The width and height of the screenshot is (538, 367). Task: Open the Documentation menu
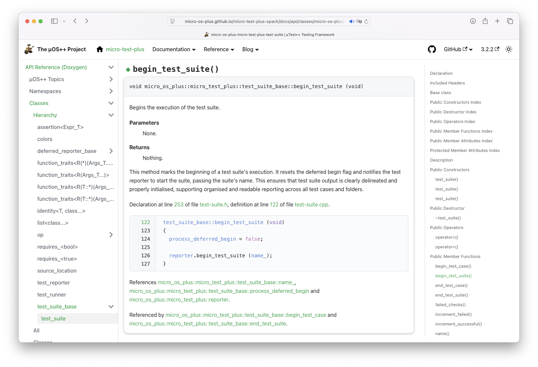[174, 49]
